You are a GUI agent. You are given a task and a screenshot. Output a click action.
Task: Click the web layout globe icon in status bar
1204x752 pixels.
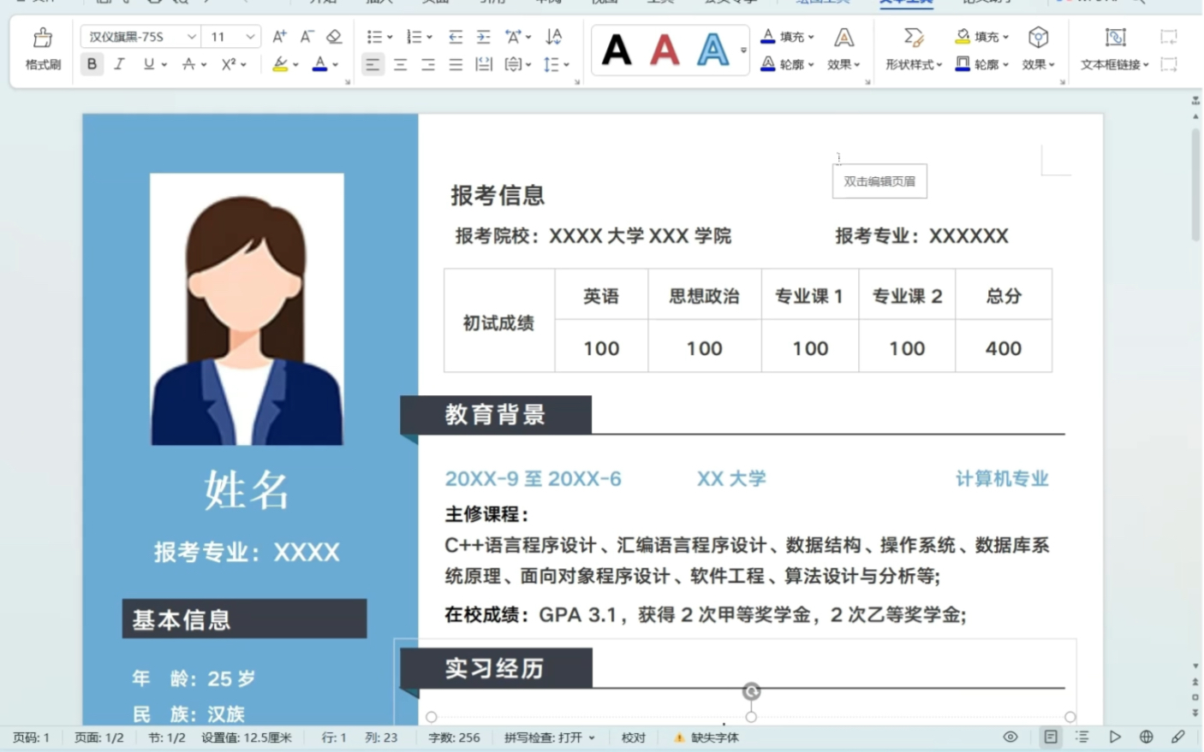pyautogui.click(x=1147, y=737)
